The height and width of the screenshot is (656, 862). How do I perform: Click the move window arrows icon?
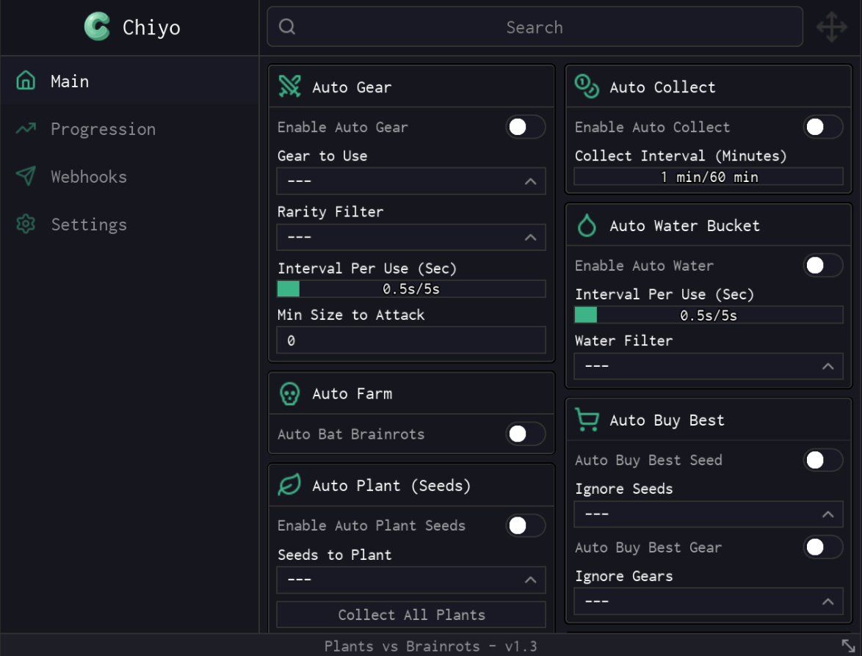[832, 27]
